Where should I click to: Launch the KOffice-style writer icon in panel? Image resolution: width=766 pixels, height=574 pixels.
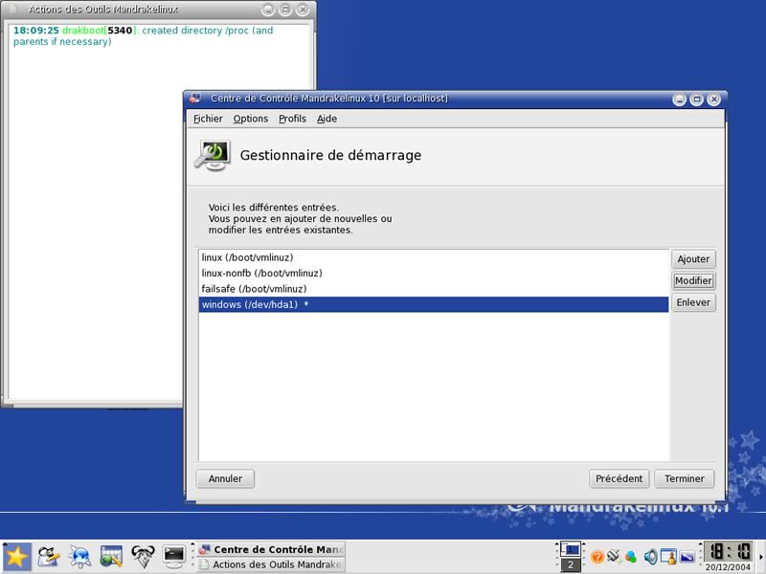tap(49, 557)
